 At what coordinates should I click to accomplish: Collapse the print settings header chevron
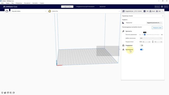point(163,11)
